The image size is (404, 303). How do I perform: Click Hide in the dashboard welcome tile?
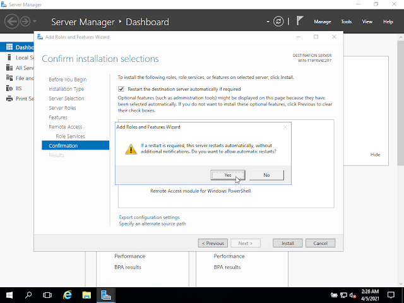point(375,155)
